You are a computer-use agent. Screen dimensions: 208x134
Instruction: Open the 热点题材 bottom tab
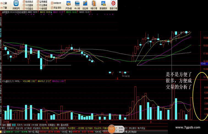[72, 128]
